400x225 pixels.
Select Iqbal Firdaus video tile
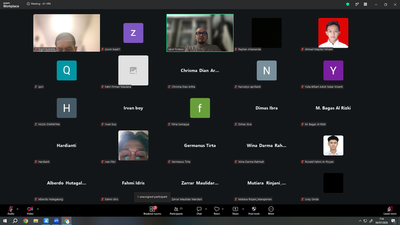tap(200, 33)
